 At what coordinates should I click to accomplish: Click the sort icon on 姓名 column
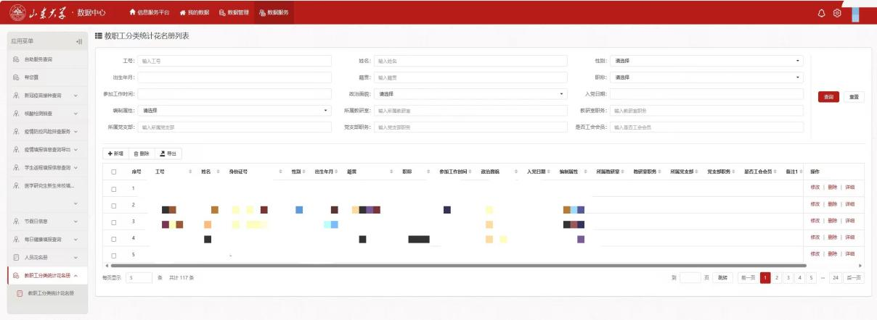pyautogui.click(x=219, y=171)
